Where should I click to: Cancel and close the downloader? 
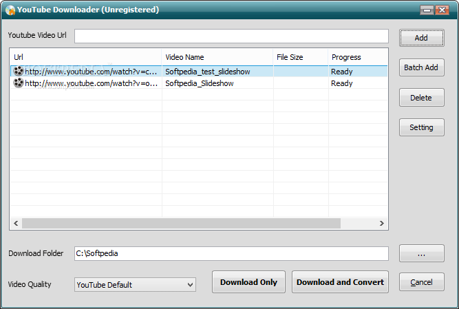[422, 282]
